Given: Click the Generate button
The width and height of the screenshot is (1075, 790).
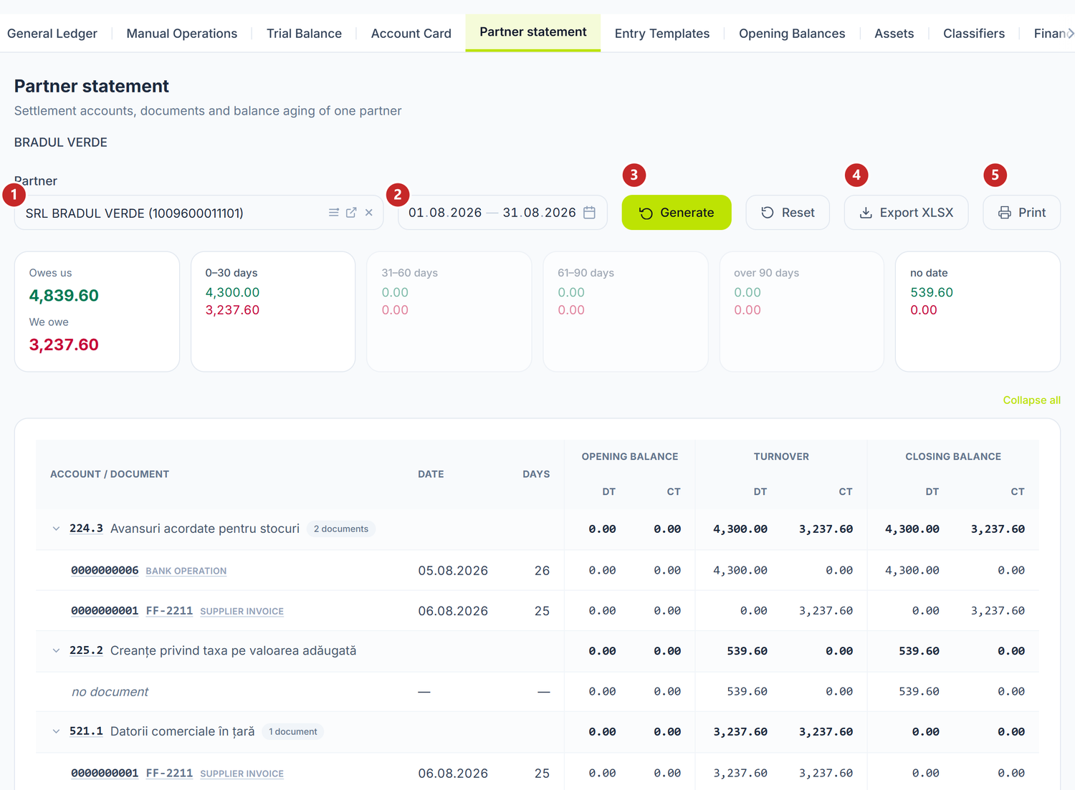Looking at the screenshot, I should [x=677, y=213].
